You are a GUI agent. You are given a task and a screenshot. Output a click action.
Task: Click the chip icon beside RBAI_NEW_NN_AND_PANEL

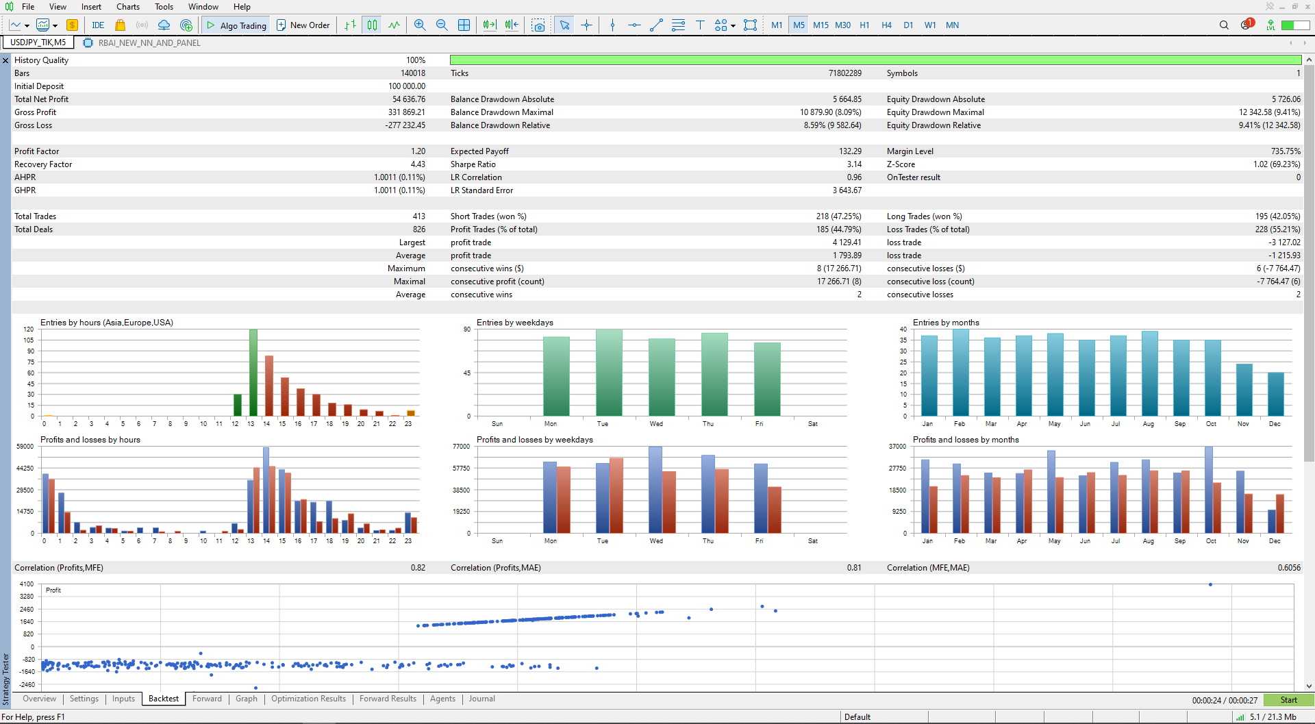tap(88, 42)
